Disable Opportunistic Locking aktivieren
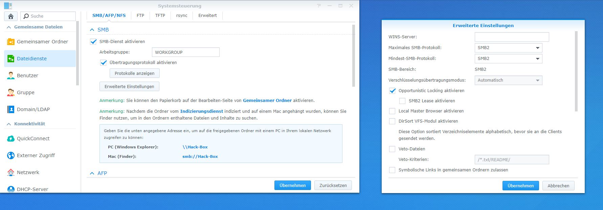The image size is (603, 210). [x=392, y=91]
